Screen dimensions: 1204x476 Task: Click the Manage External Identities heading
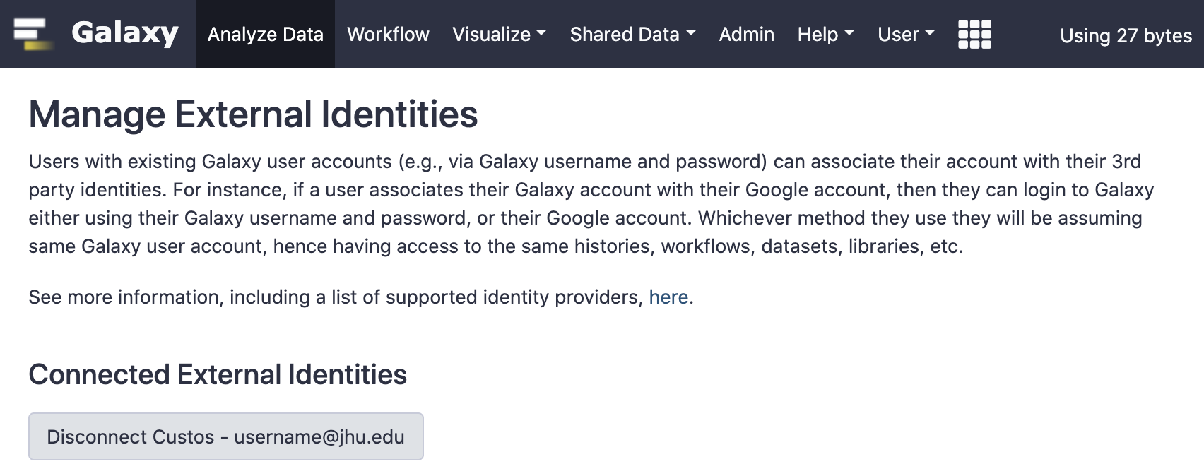[x=253, y=114]
